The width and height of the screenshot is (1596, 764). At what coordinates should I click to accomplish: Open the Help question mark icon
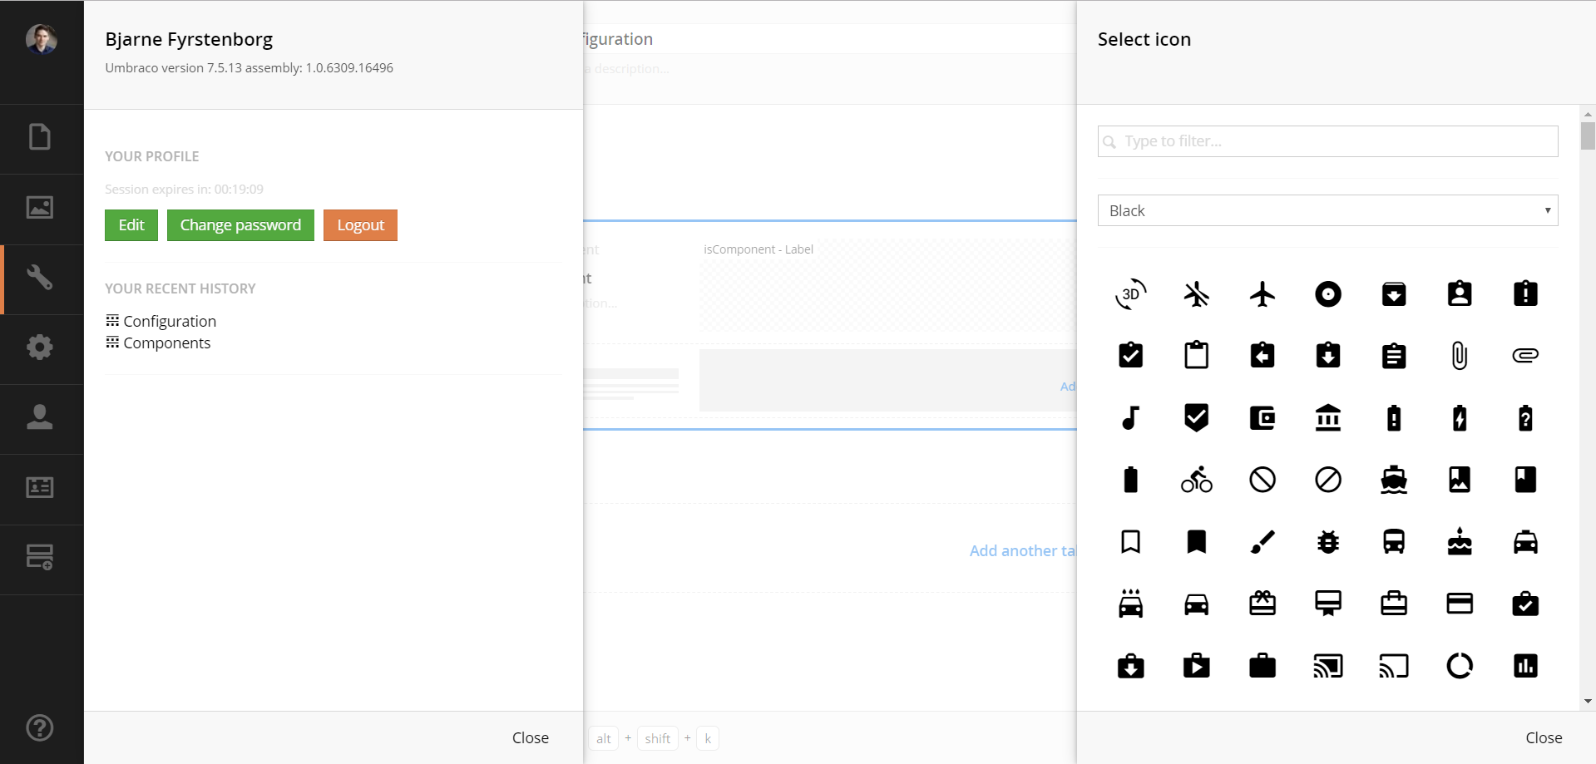pyautogui.click(x=40, y=728)
